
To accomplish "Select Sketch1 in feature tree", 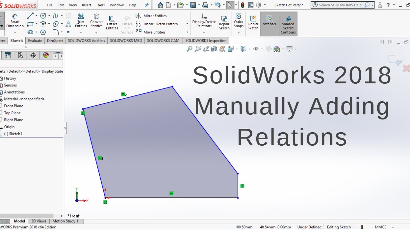I will pyautogui.click(x=13, y=134).
